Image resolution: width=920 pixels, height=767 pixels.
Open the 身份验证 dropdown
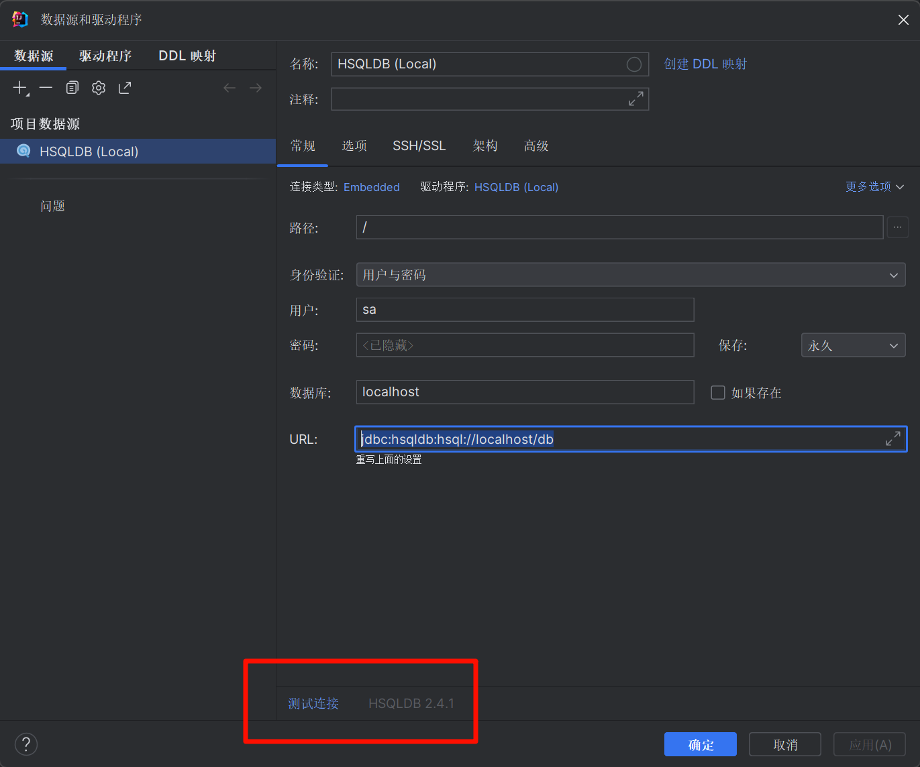point(631,275)
